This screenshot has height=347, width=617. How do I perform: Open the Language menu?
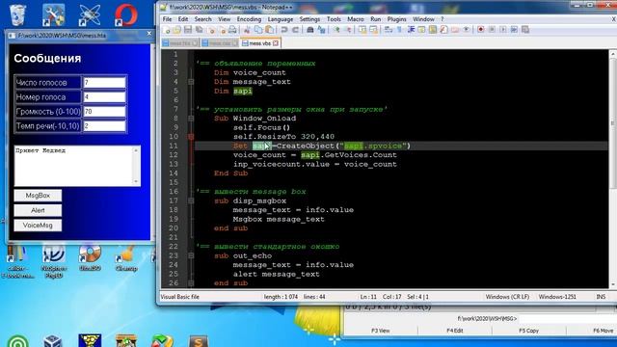pyautogui.click(x=281, y=19)
